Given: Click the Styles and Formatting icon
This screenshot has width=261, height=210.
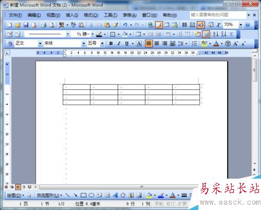Looking at the screenshot, I should click(10, 43).
